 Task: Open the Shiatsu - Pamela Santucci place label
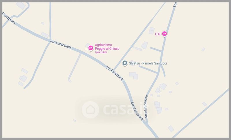[x=148, y=63]
